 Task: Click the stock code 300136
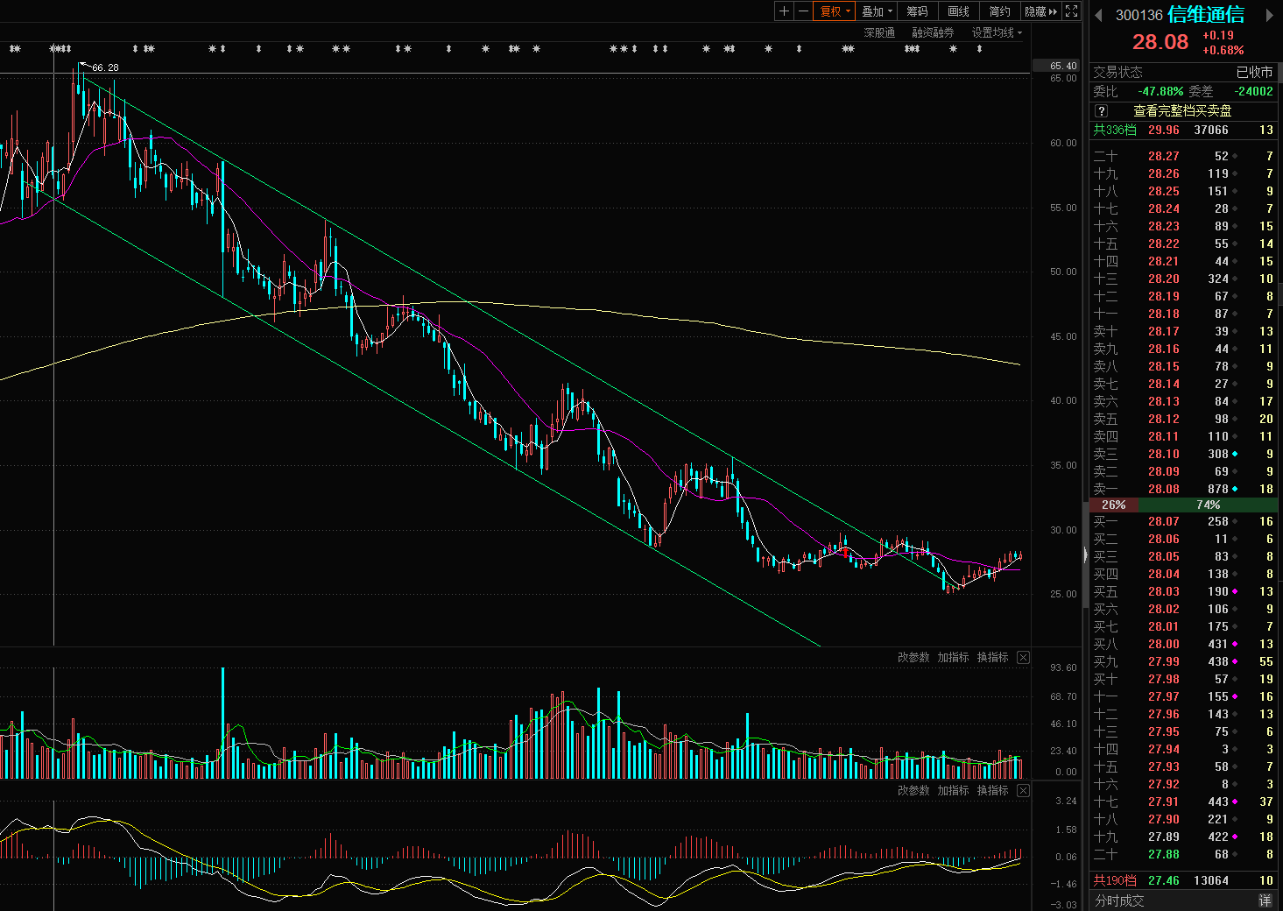[1138, 15]
